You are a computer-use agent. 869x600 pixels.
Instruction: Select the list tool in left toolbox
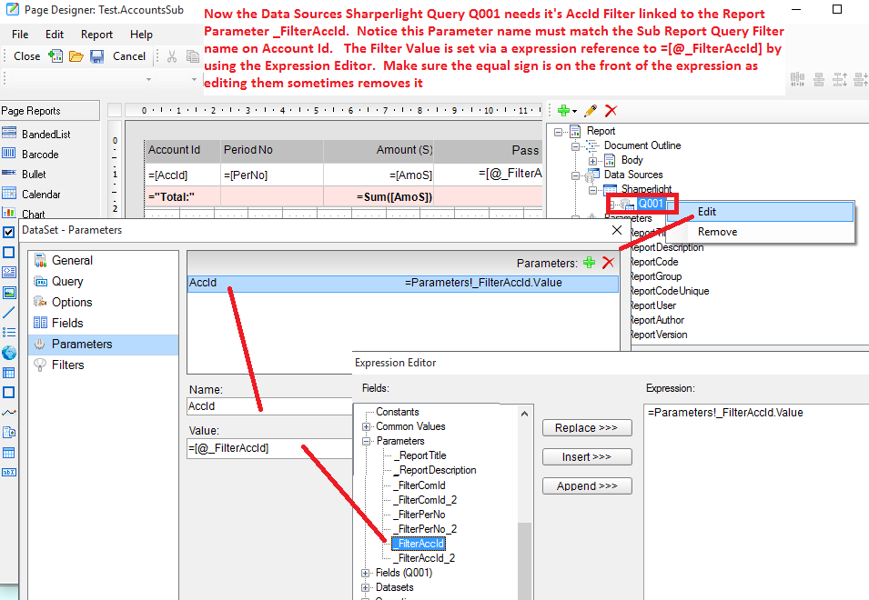coord(9,332)
